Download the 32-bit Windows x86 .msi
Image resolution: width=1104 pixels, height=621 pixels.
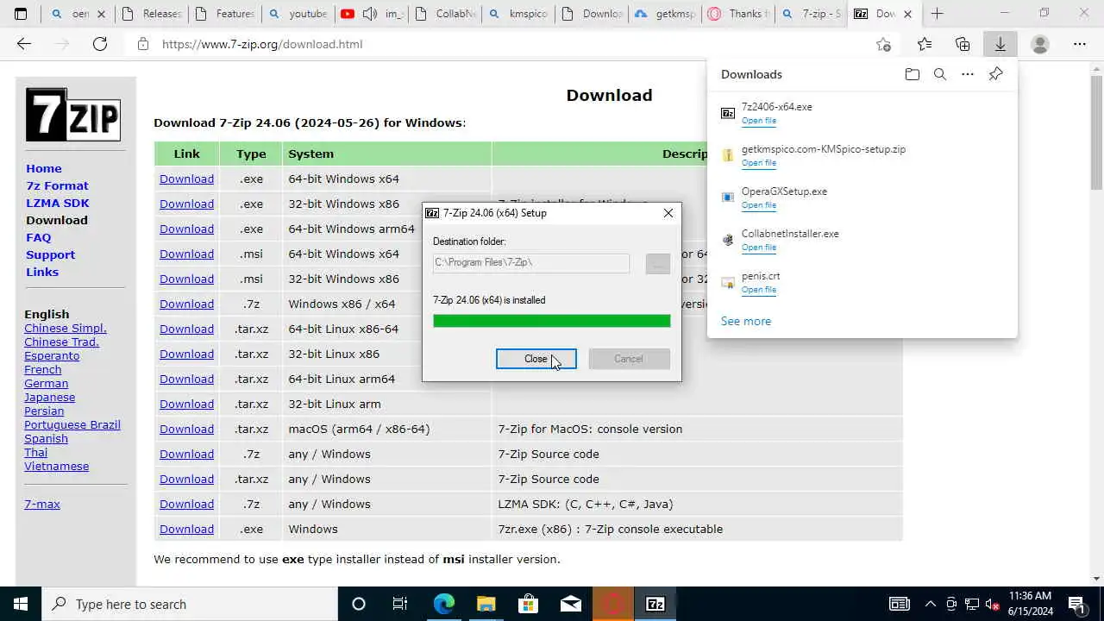(x=186, y=279)
